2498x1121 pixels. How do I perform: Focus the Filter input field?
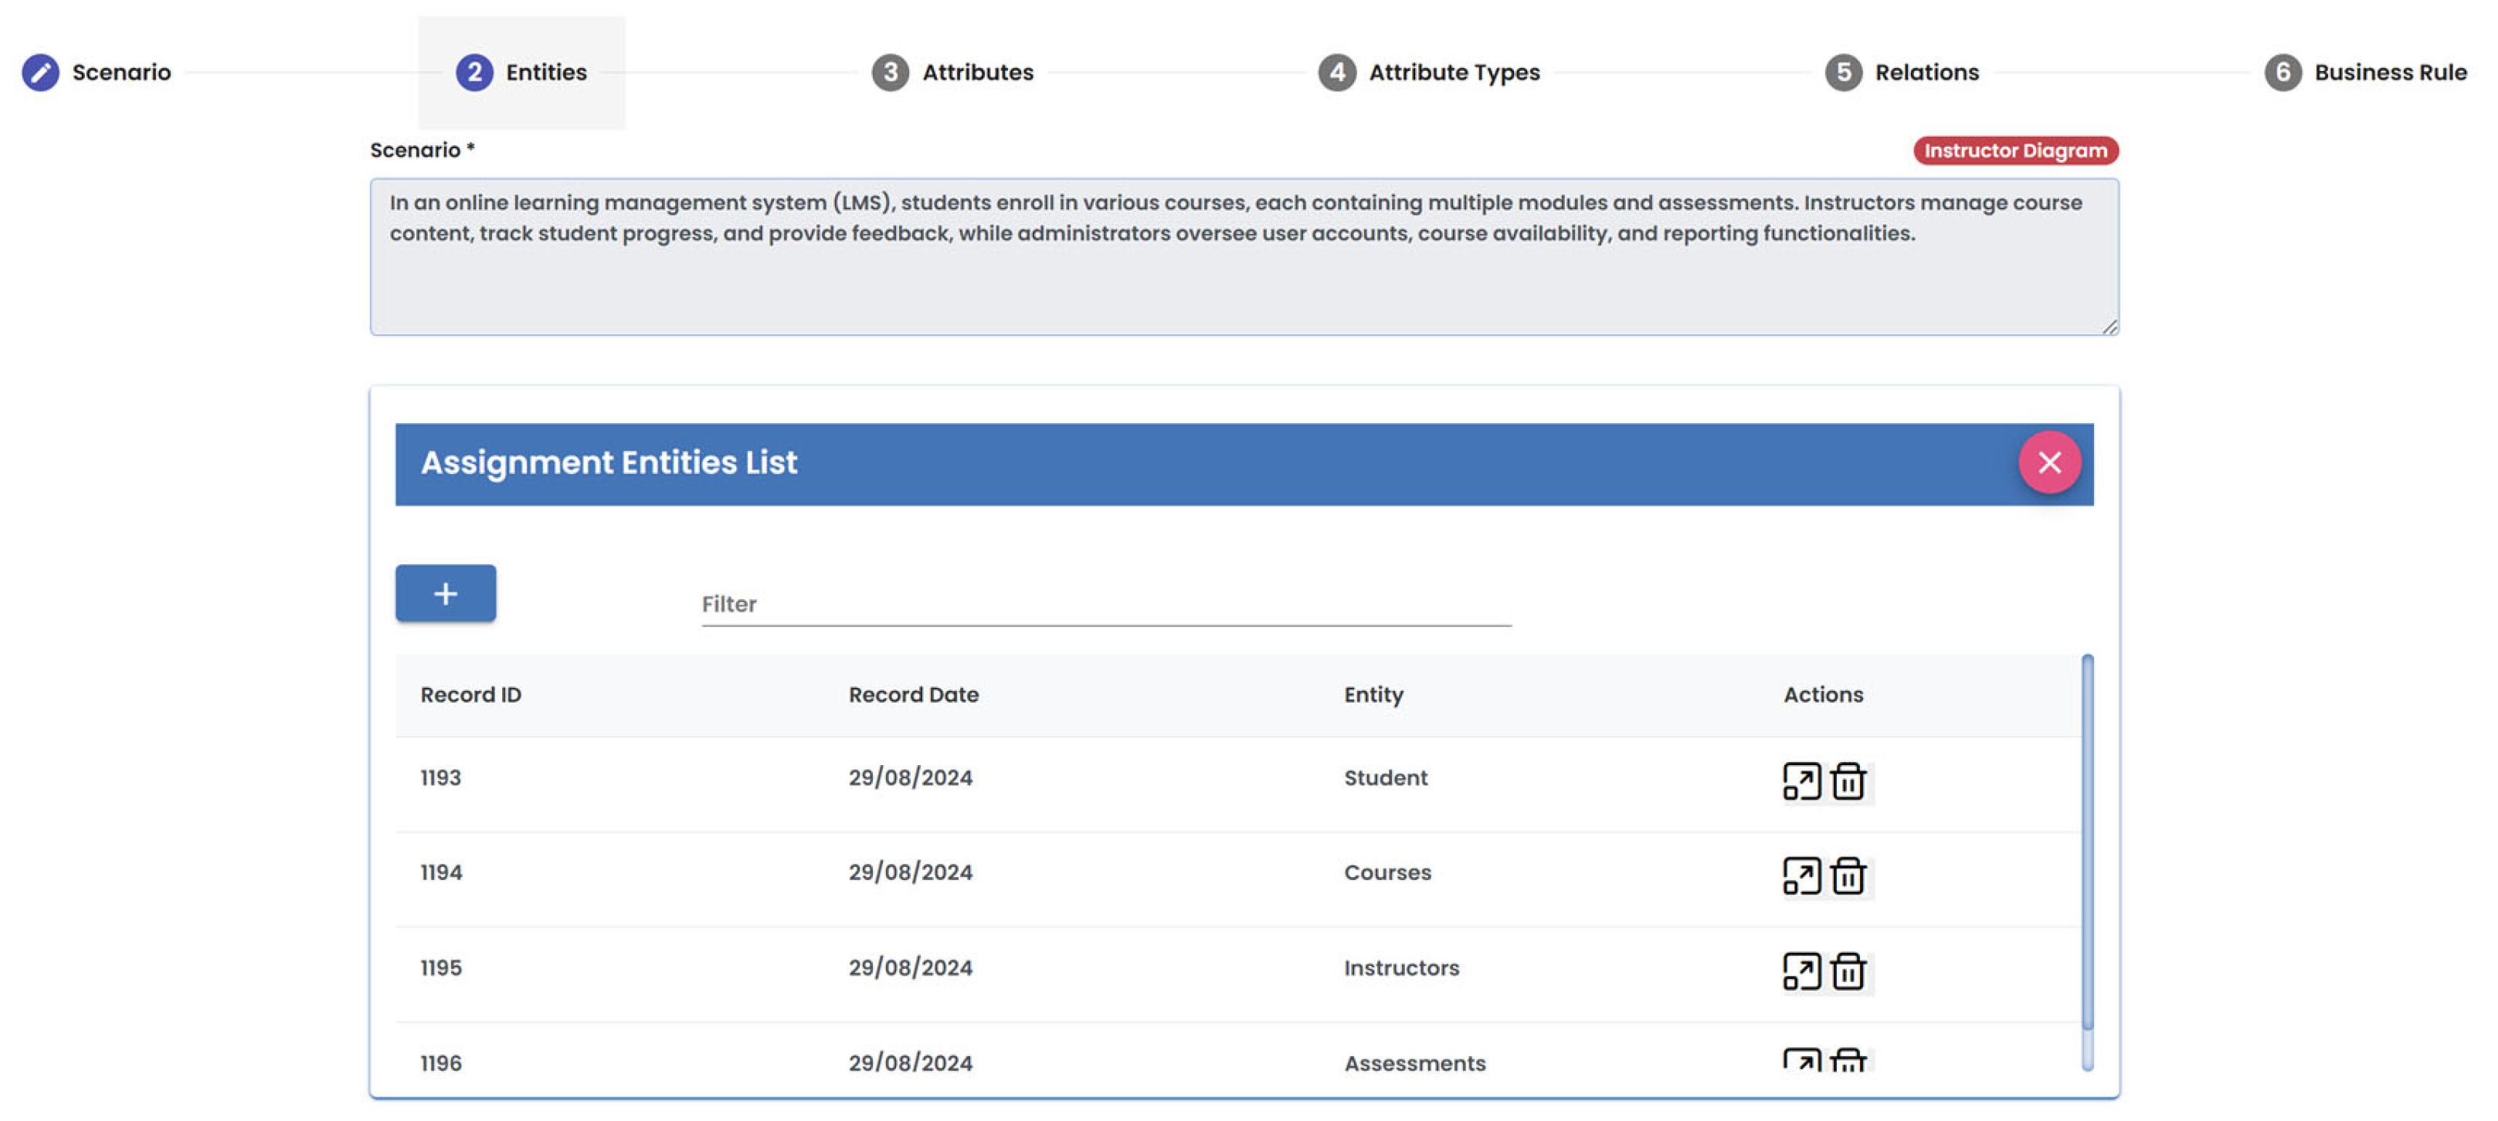pos(1105,605)
